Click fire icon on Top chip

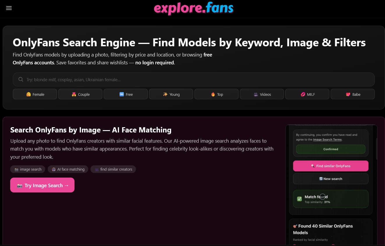(x=213, y=94)
